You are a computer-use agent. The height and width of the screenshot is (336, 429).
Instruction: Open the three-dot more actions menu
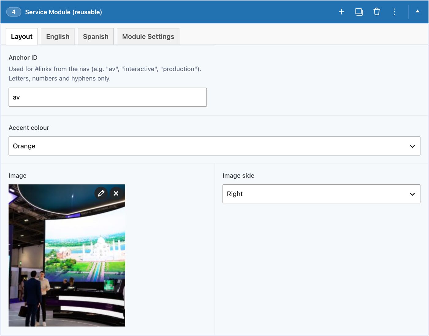coord(394,12)
